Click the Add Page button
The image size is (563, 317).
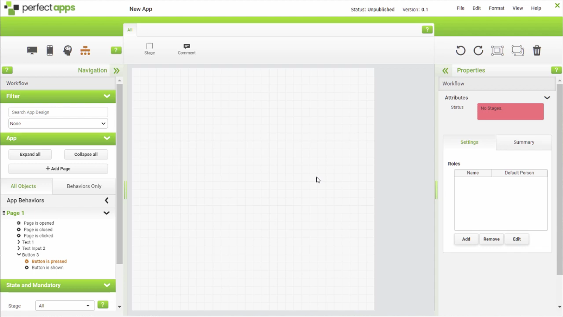pos(58,168)
